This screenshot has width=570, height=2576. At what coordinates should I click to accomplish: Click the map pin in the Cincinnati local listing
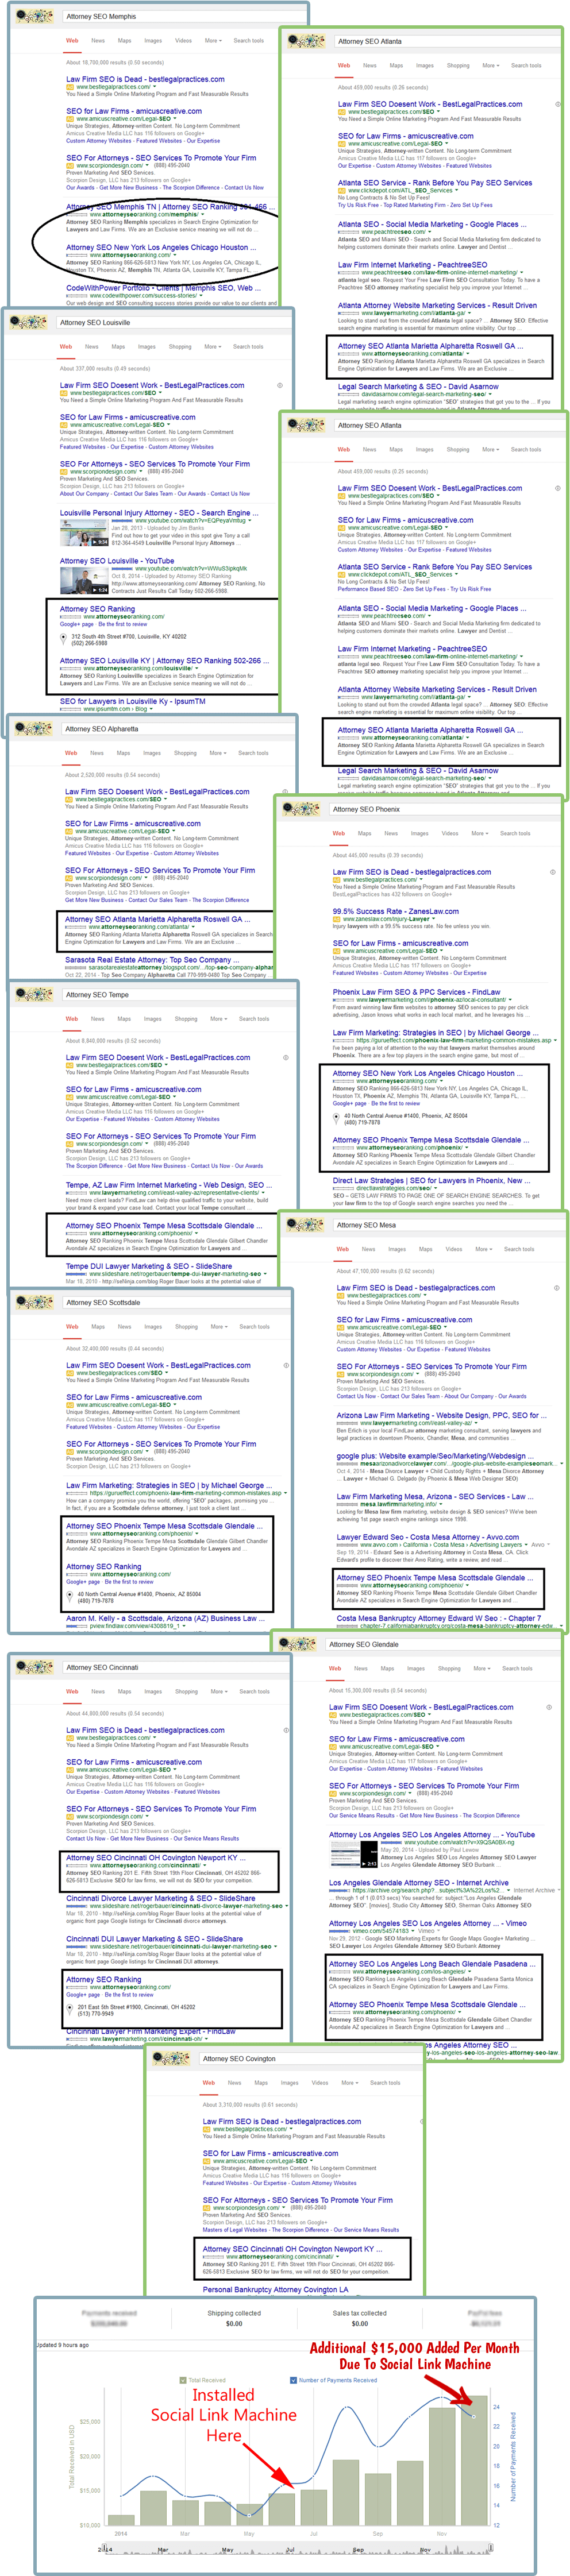(70, 2009)
